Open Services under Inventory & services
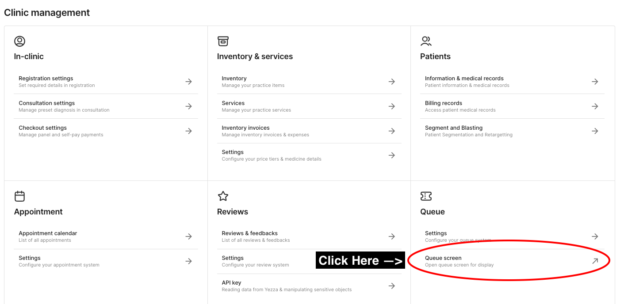Viewport: 628px width, 304px height. point(234,106)
